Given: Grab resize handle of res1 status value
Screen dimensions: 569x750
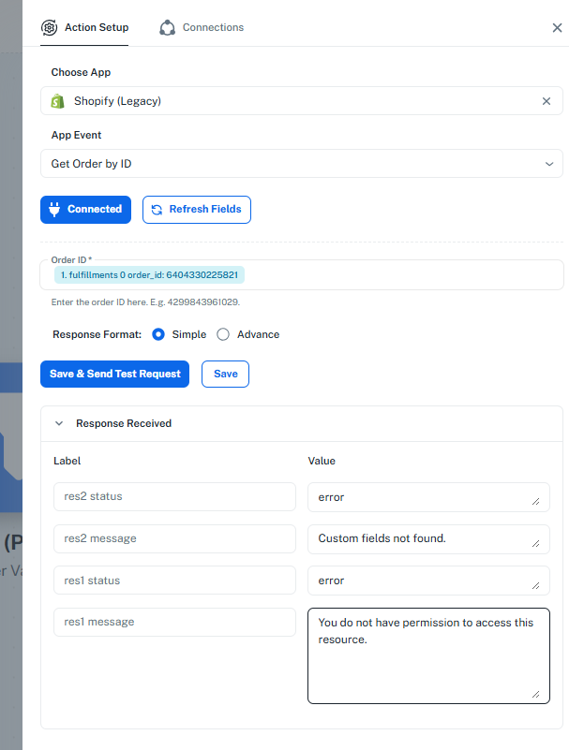Looking at the screenshot, I should 536,585.
